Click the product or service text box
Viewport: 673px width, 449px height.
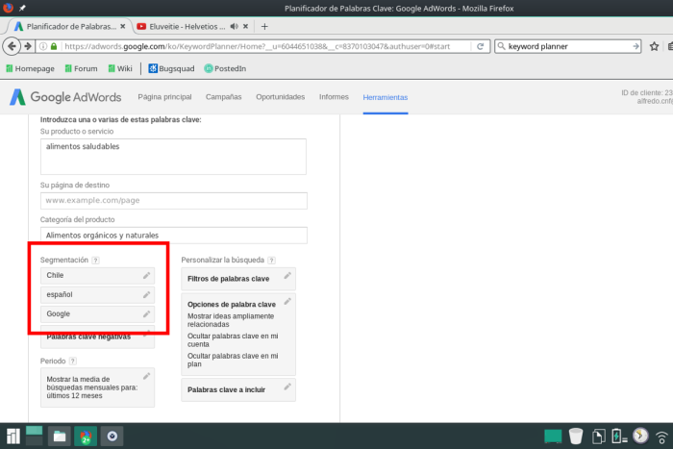pos(173,157)
